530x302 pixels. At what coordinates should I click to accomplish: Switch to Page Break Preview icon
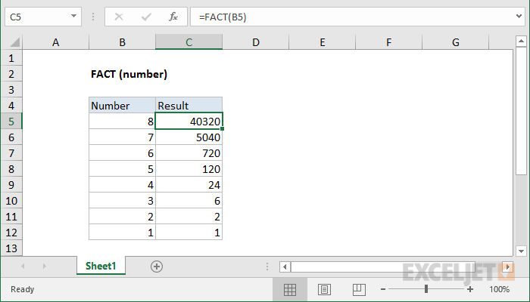359,289
